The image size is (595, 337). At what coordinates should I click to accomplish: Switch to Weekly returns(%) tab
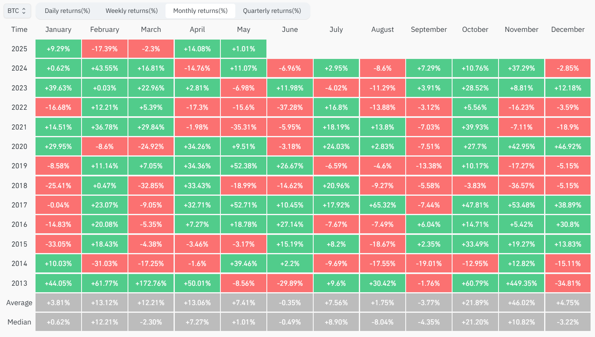(132, 11)
